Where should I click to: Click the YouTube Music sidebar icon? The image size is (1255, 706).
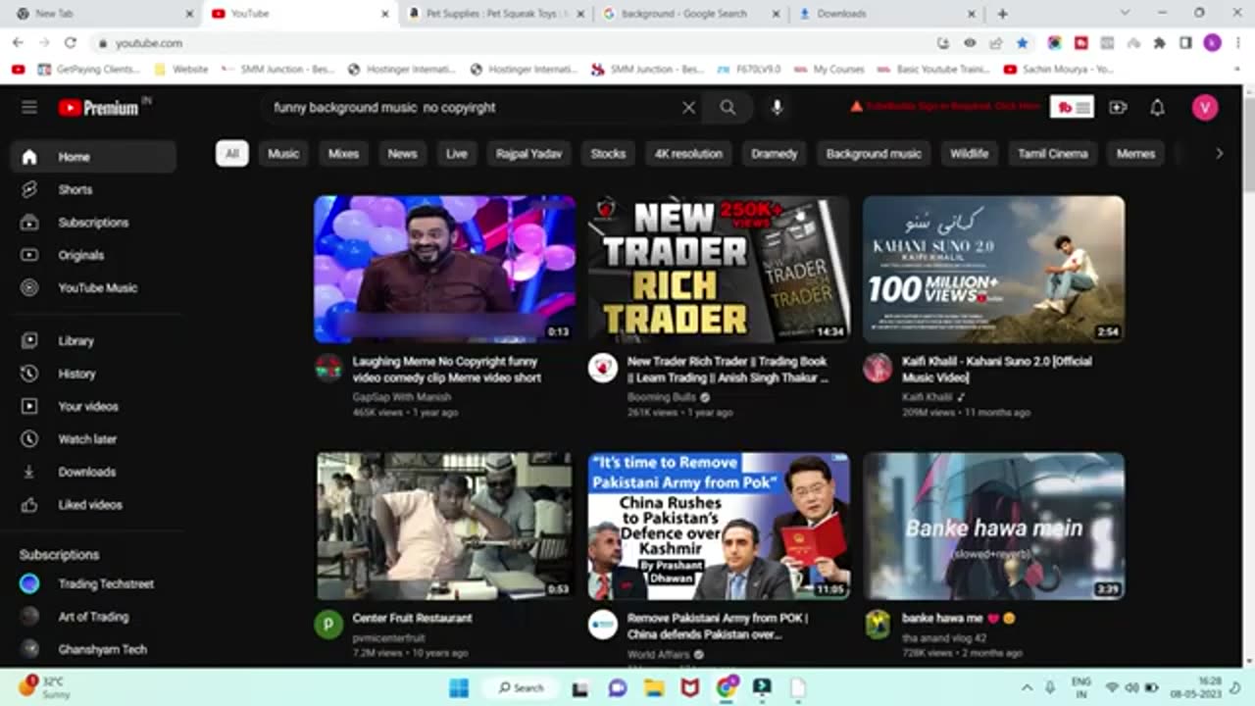click(x=29, y=287)
